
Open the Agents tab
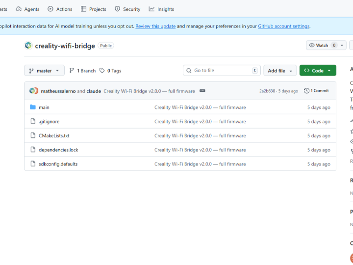coord(27,9)
